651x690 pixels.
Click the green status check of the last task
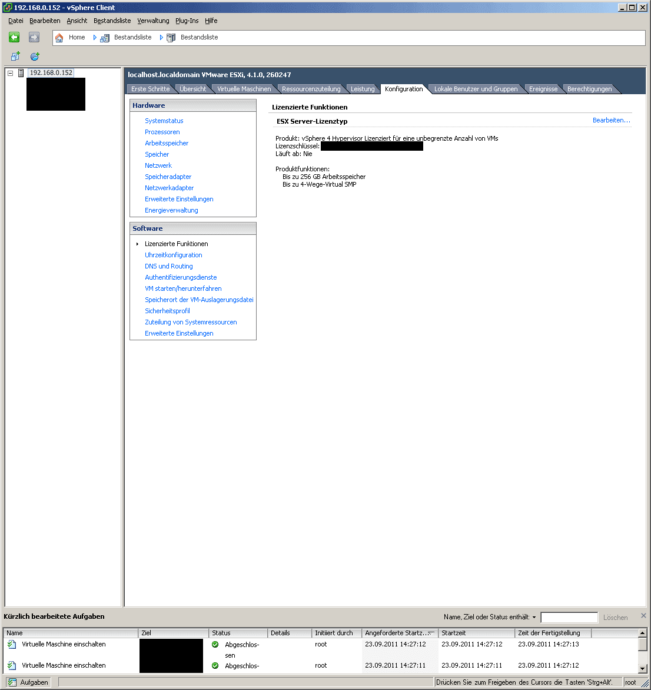[215, 666]
